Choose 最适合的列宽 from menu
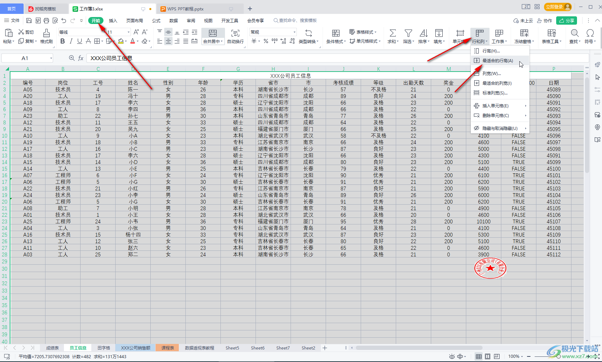 (x=500, y=83)
